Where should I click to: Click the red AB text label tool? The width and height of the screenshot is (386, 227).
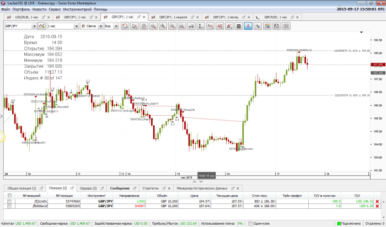click(219, 26)
